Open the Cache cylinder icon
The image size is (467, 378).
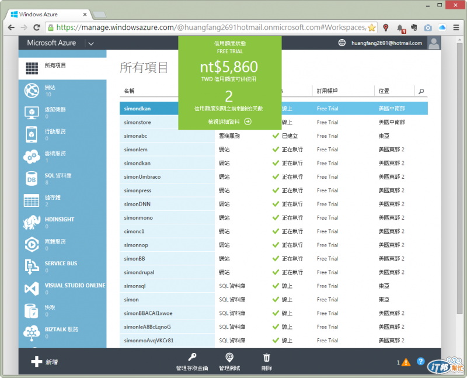(31, 311)
